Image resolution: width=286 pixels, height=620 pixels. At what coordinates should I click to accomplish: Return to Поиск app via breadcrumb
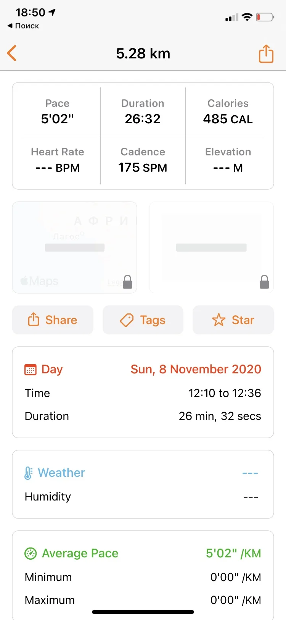[x=23, y=26]
